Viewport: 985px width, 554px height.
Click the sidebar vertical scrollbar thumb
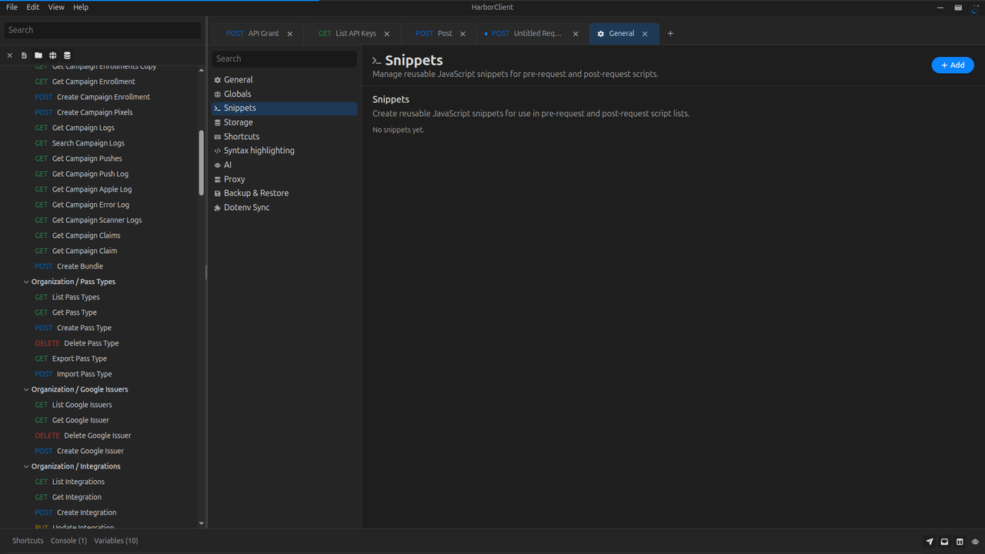click(202, 162)
